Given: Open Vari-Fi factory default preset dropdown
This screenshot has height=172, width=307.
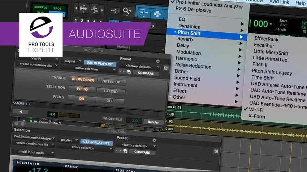Looking at the screenshot, I should (139, 67).
